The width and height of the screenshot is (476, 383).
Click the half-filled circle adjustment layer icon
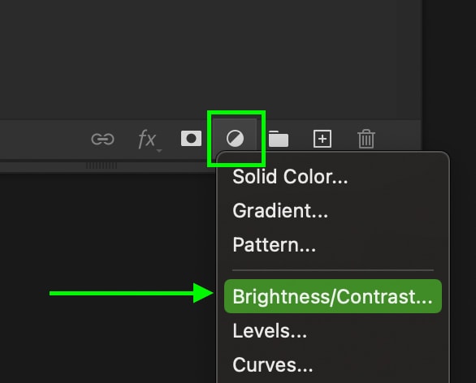pyautogui.click(x=235, y=138)
